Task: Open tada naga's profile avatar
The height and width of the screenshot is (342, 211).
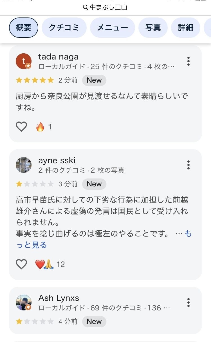Action: point(23,61)
